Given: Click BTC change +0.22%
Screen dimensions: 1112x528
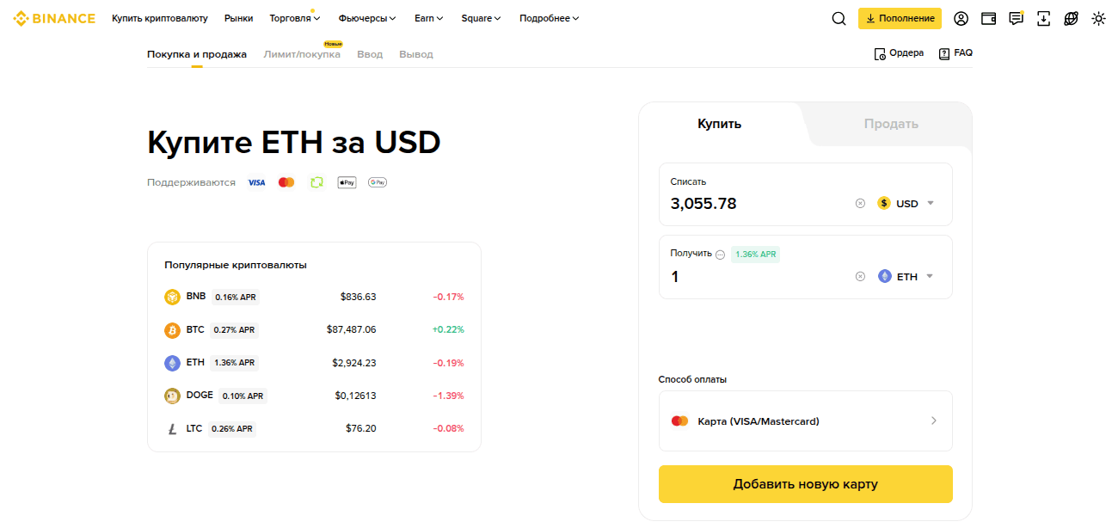Looking at the screenshot, I should (x=447, y=330).
